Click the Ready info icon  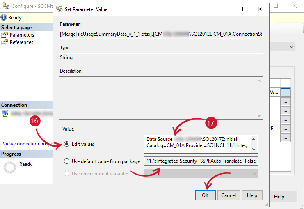pyautogui.click(x=4, y=18)
